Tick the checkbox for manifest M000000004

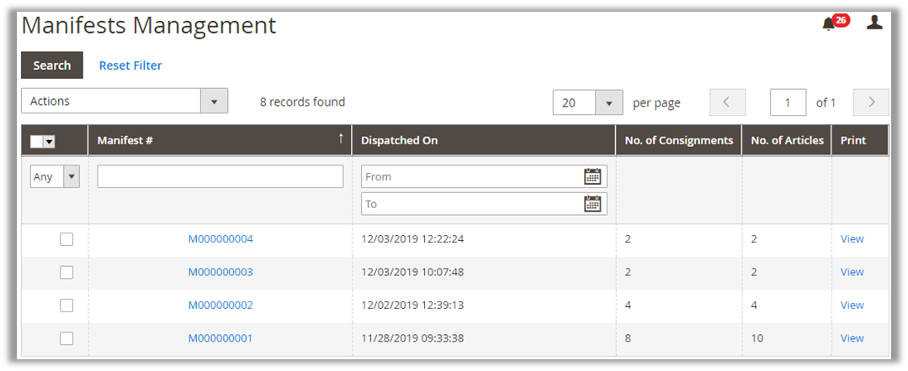point(66,239)
